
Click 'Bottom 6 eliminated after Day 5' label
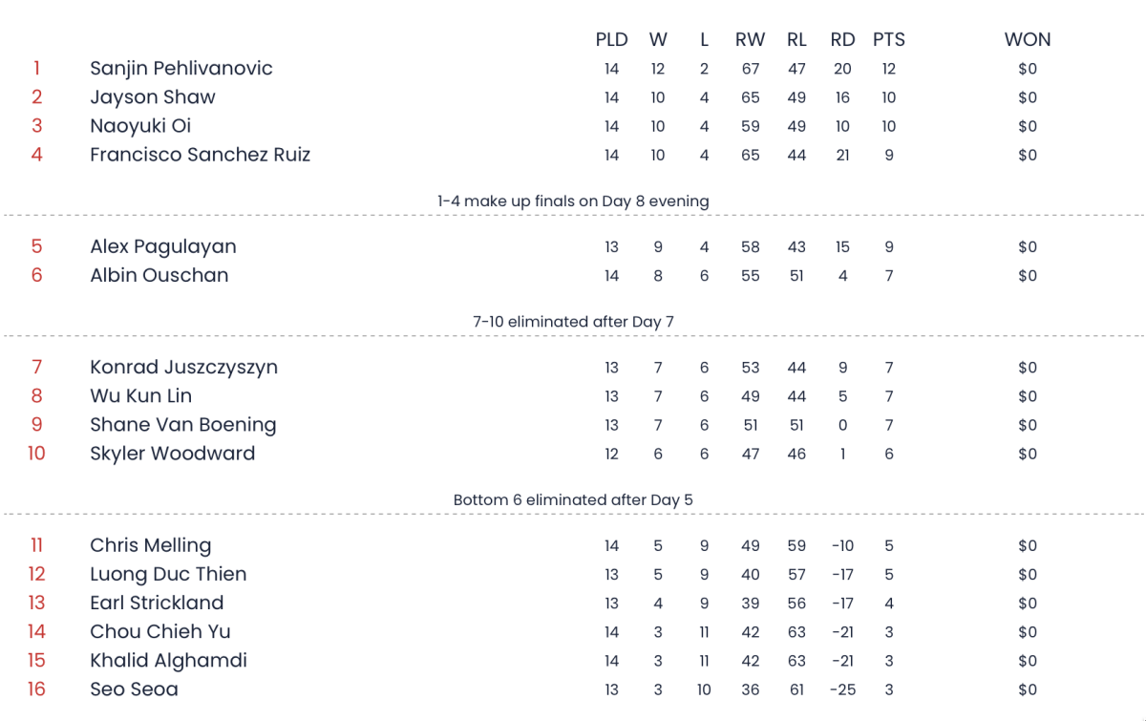pos(573,499)
